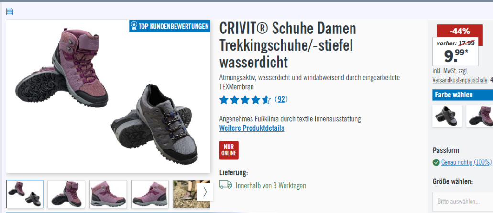This screenshot has width=493, height=213.
Task: Open the 92 customer reviews link
Action: [x=281, y=100]
